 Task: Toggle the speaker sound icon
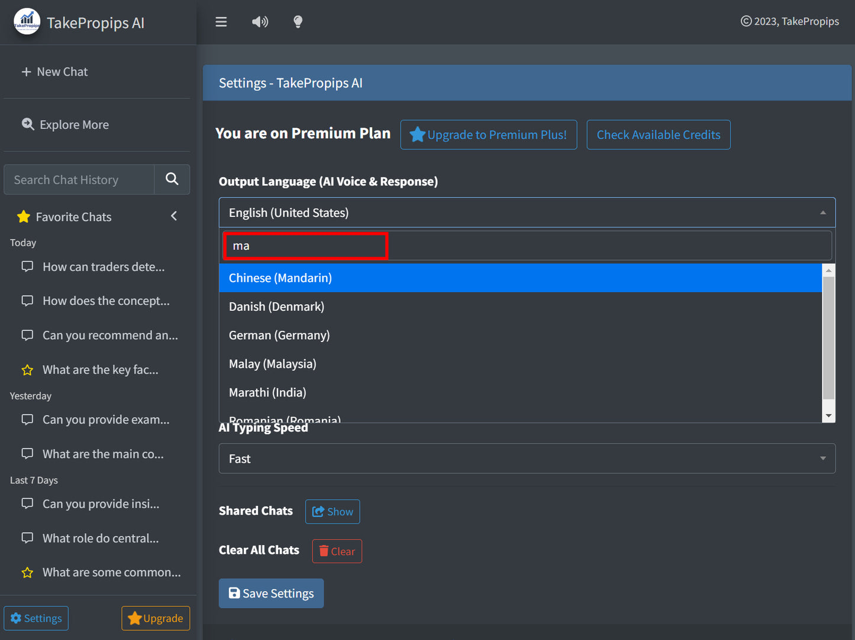[260, 22]
